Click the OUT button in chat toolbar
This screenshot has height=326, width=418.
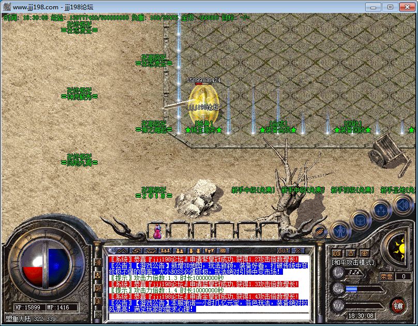(x=283, y=250)
